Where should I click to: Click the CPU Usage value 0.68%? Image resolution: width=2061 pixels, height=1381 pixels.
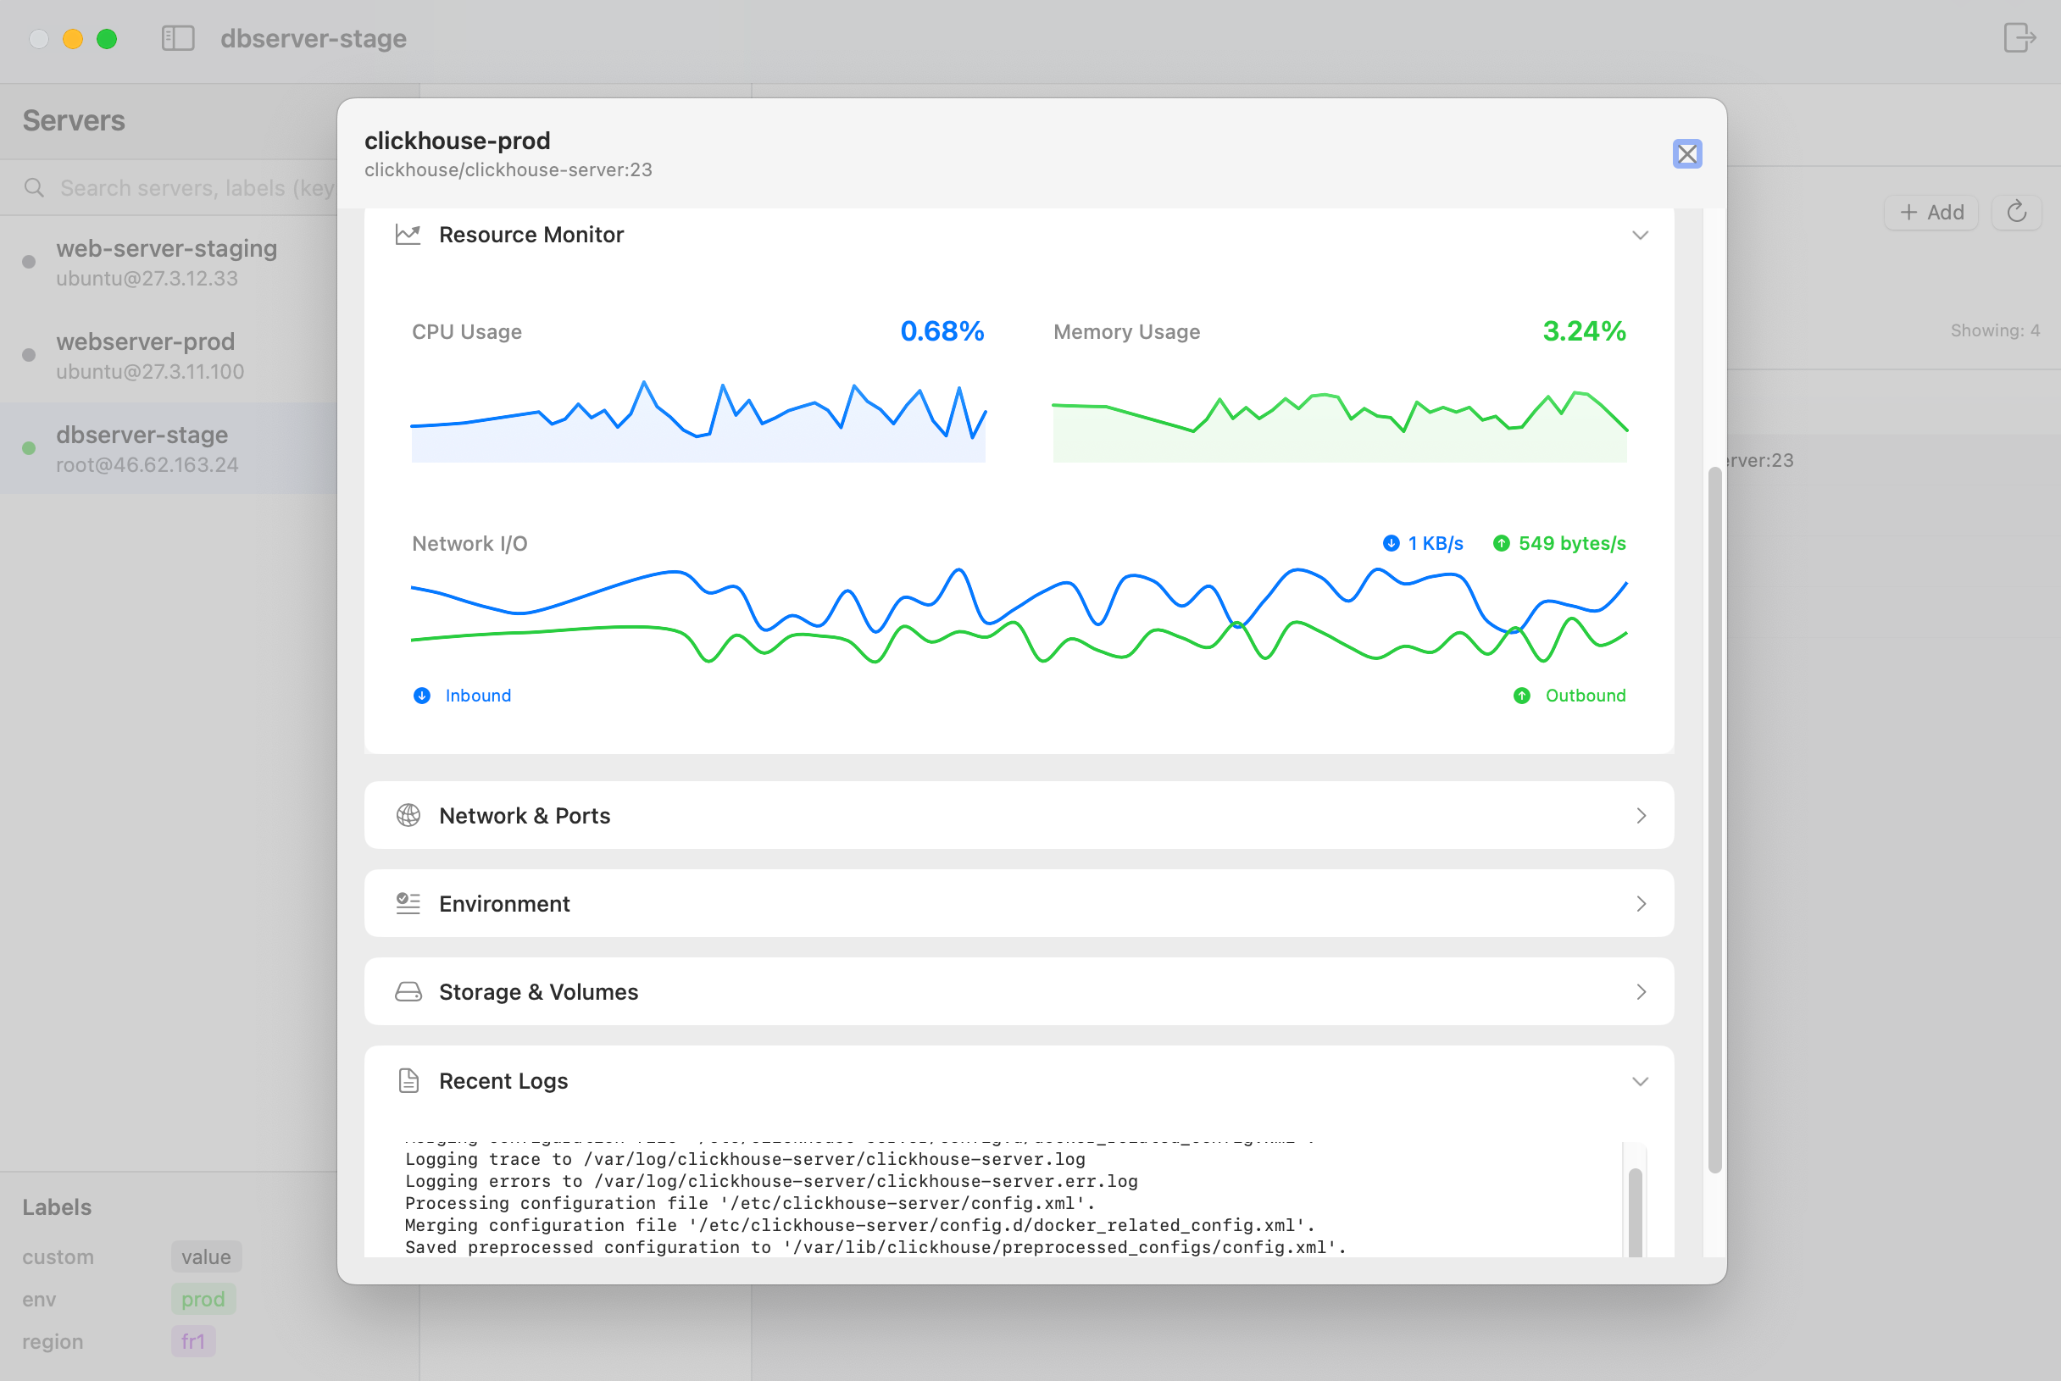(942, 331)
